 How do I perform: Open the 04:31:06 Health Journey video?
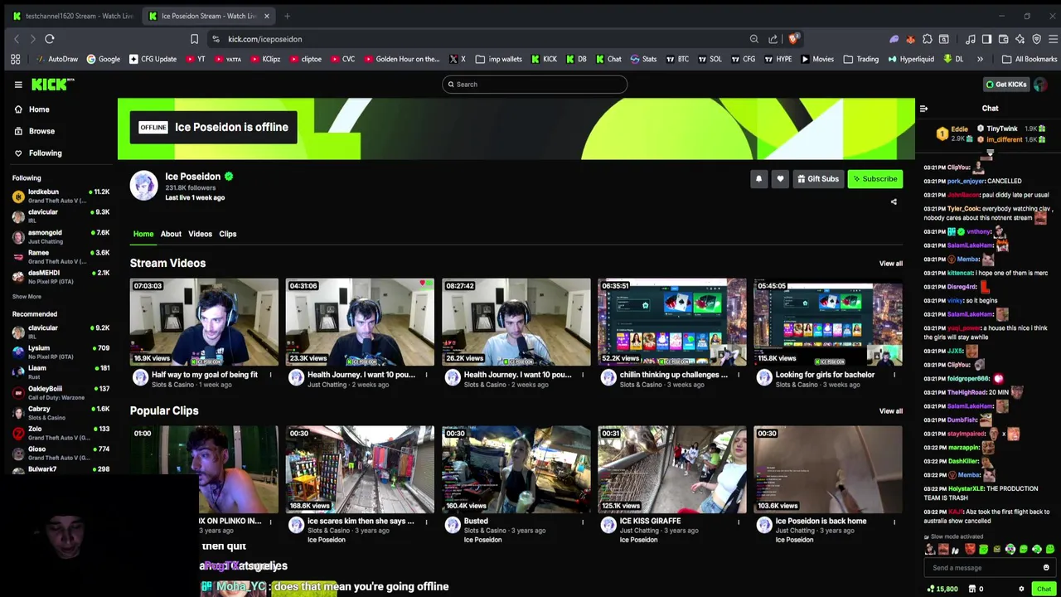[360, 322]
